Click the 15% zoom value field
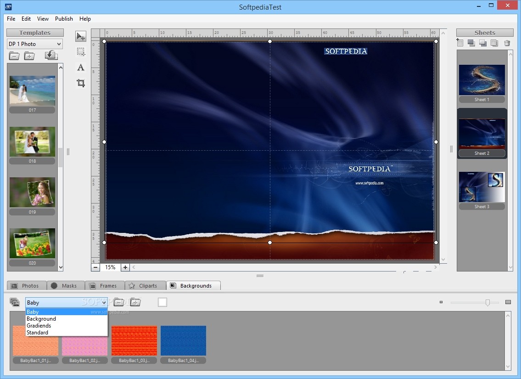 pyautogui.click(x=110, y=267)
